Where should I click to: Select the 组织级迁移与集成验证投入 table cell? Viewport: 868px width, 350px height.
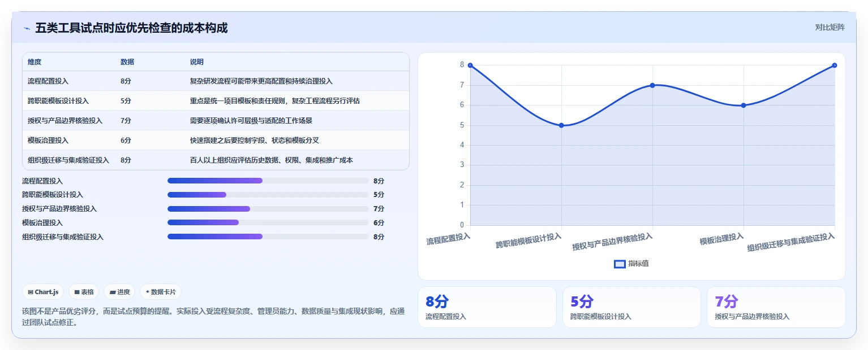click(x=68, y=160)
